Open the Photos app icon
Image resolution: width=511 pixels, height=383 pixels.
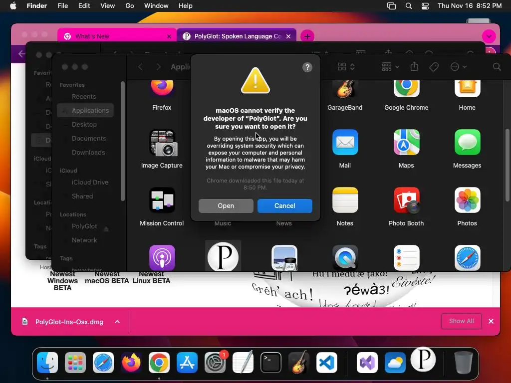click(x=467, y=200)
